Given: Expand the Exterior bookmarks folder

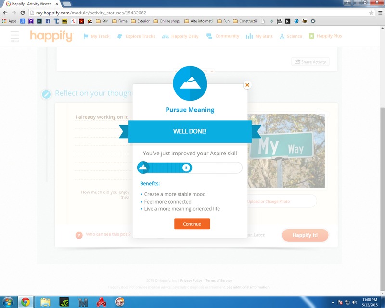Looking at the screenshot, I should [x=141, y=21].
